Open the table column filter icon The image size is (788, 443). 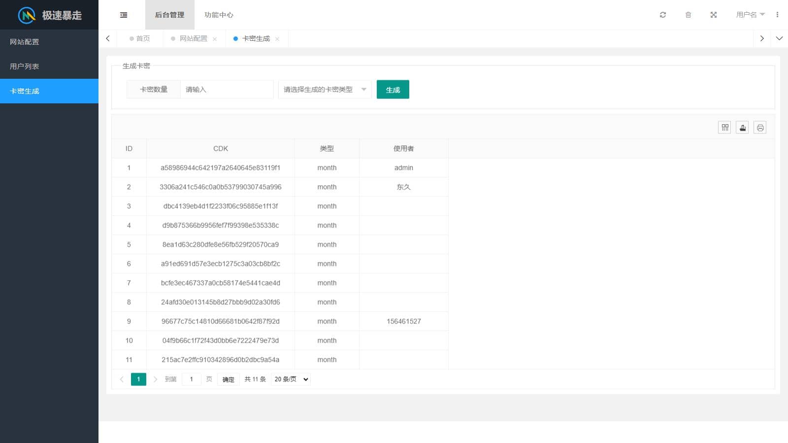[x=724, y=127]
